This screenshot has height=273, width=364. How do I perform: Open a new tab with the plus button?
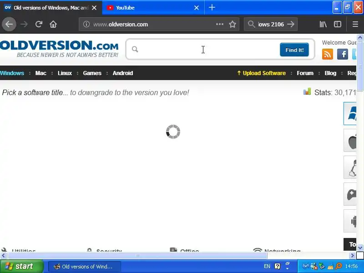(212, 7)
